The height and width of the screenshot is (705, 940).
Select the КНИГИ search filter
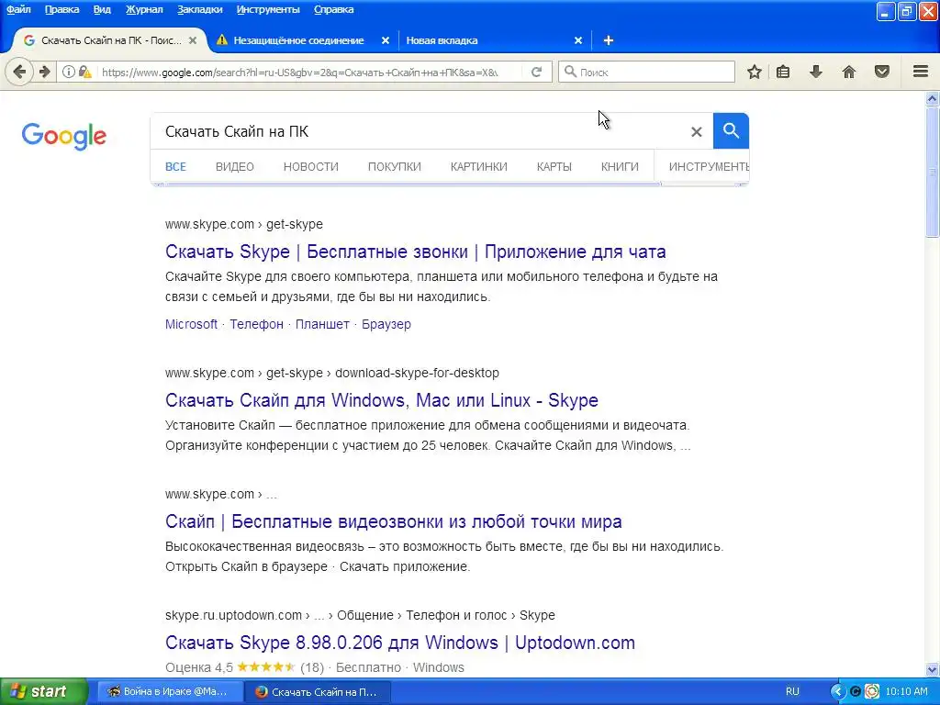[x=620, y=167]
